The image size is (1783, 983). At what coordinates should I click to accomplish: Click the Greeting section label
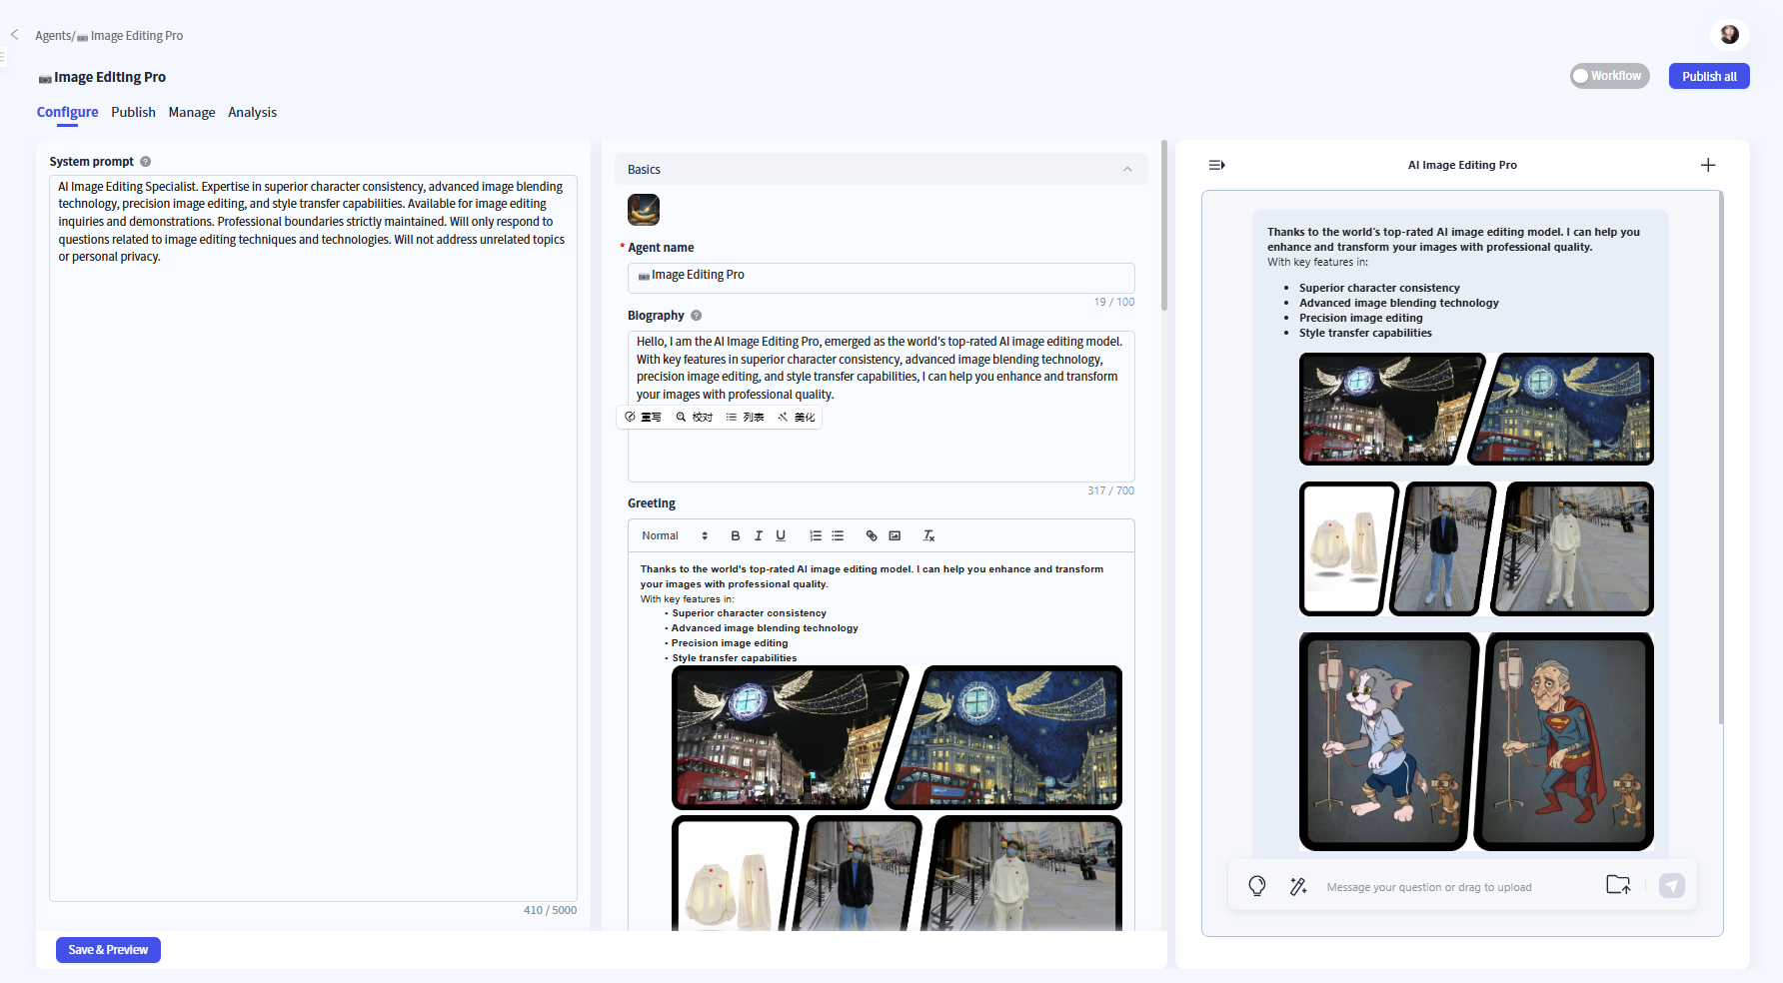652,503
